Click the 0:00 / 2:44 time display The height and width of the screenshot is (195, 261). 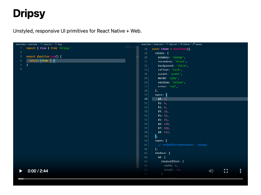click(38, 171)
